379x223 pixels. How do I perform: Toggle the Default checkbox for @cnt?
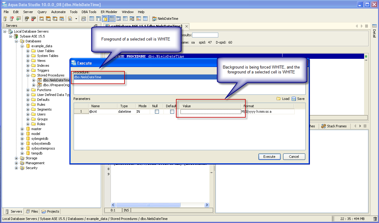click(x=172, y=112)
